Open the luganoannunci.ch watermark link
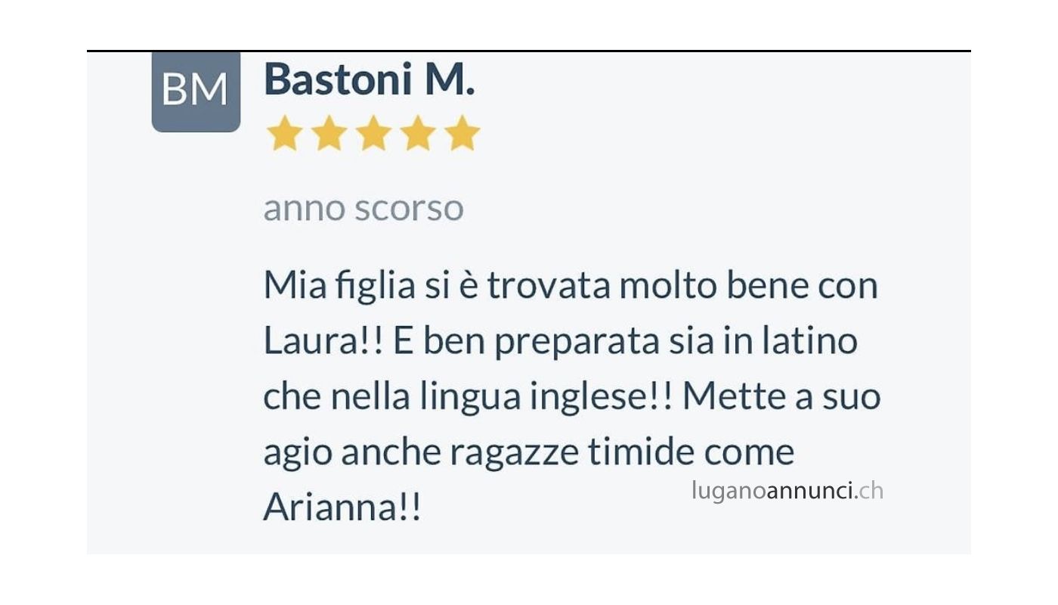 787,491
